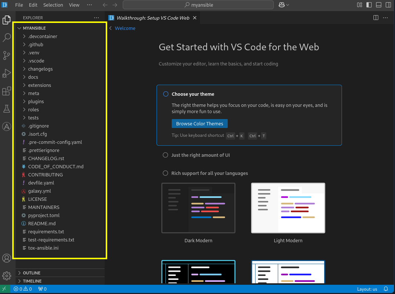Open errors and warnings count in status bar
395x294 pixels.
[x=23, y=289]
